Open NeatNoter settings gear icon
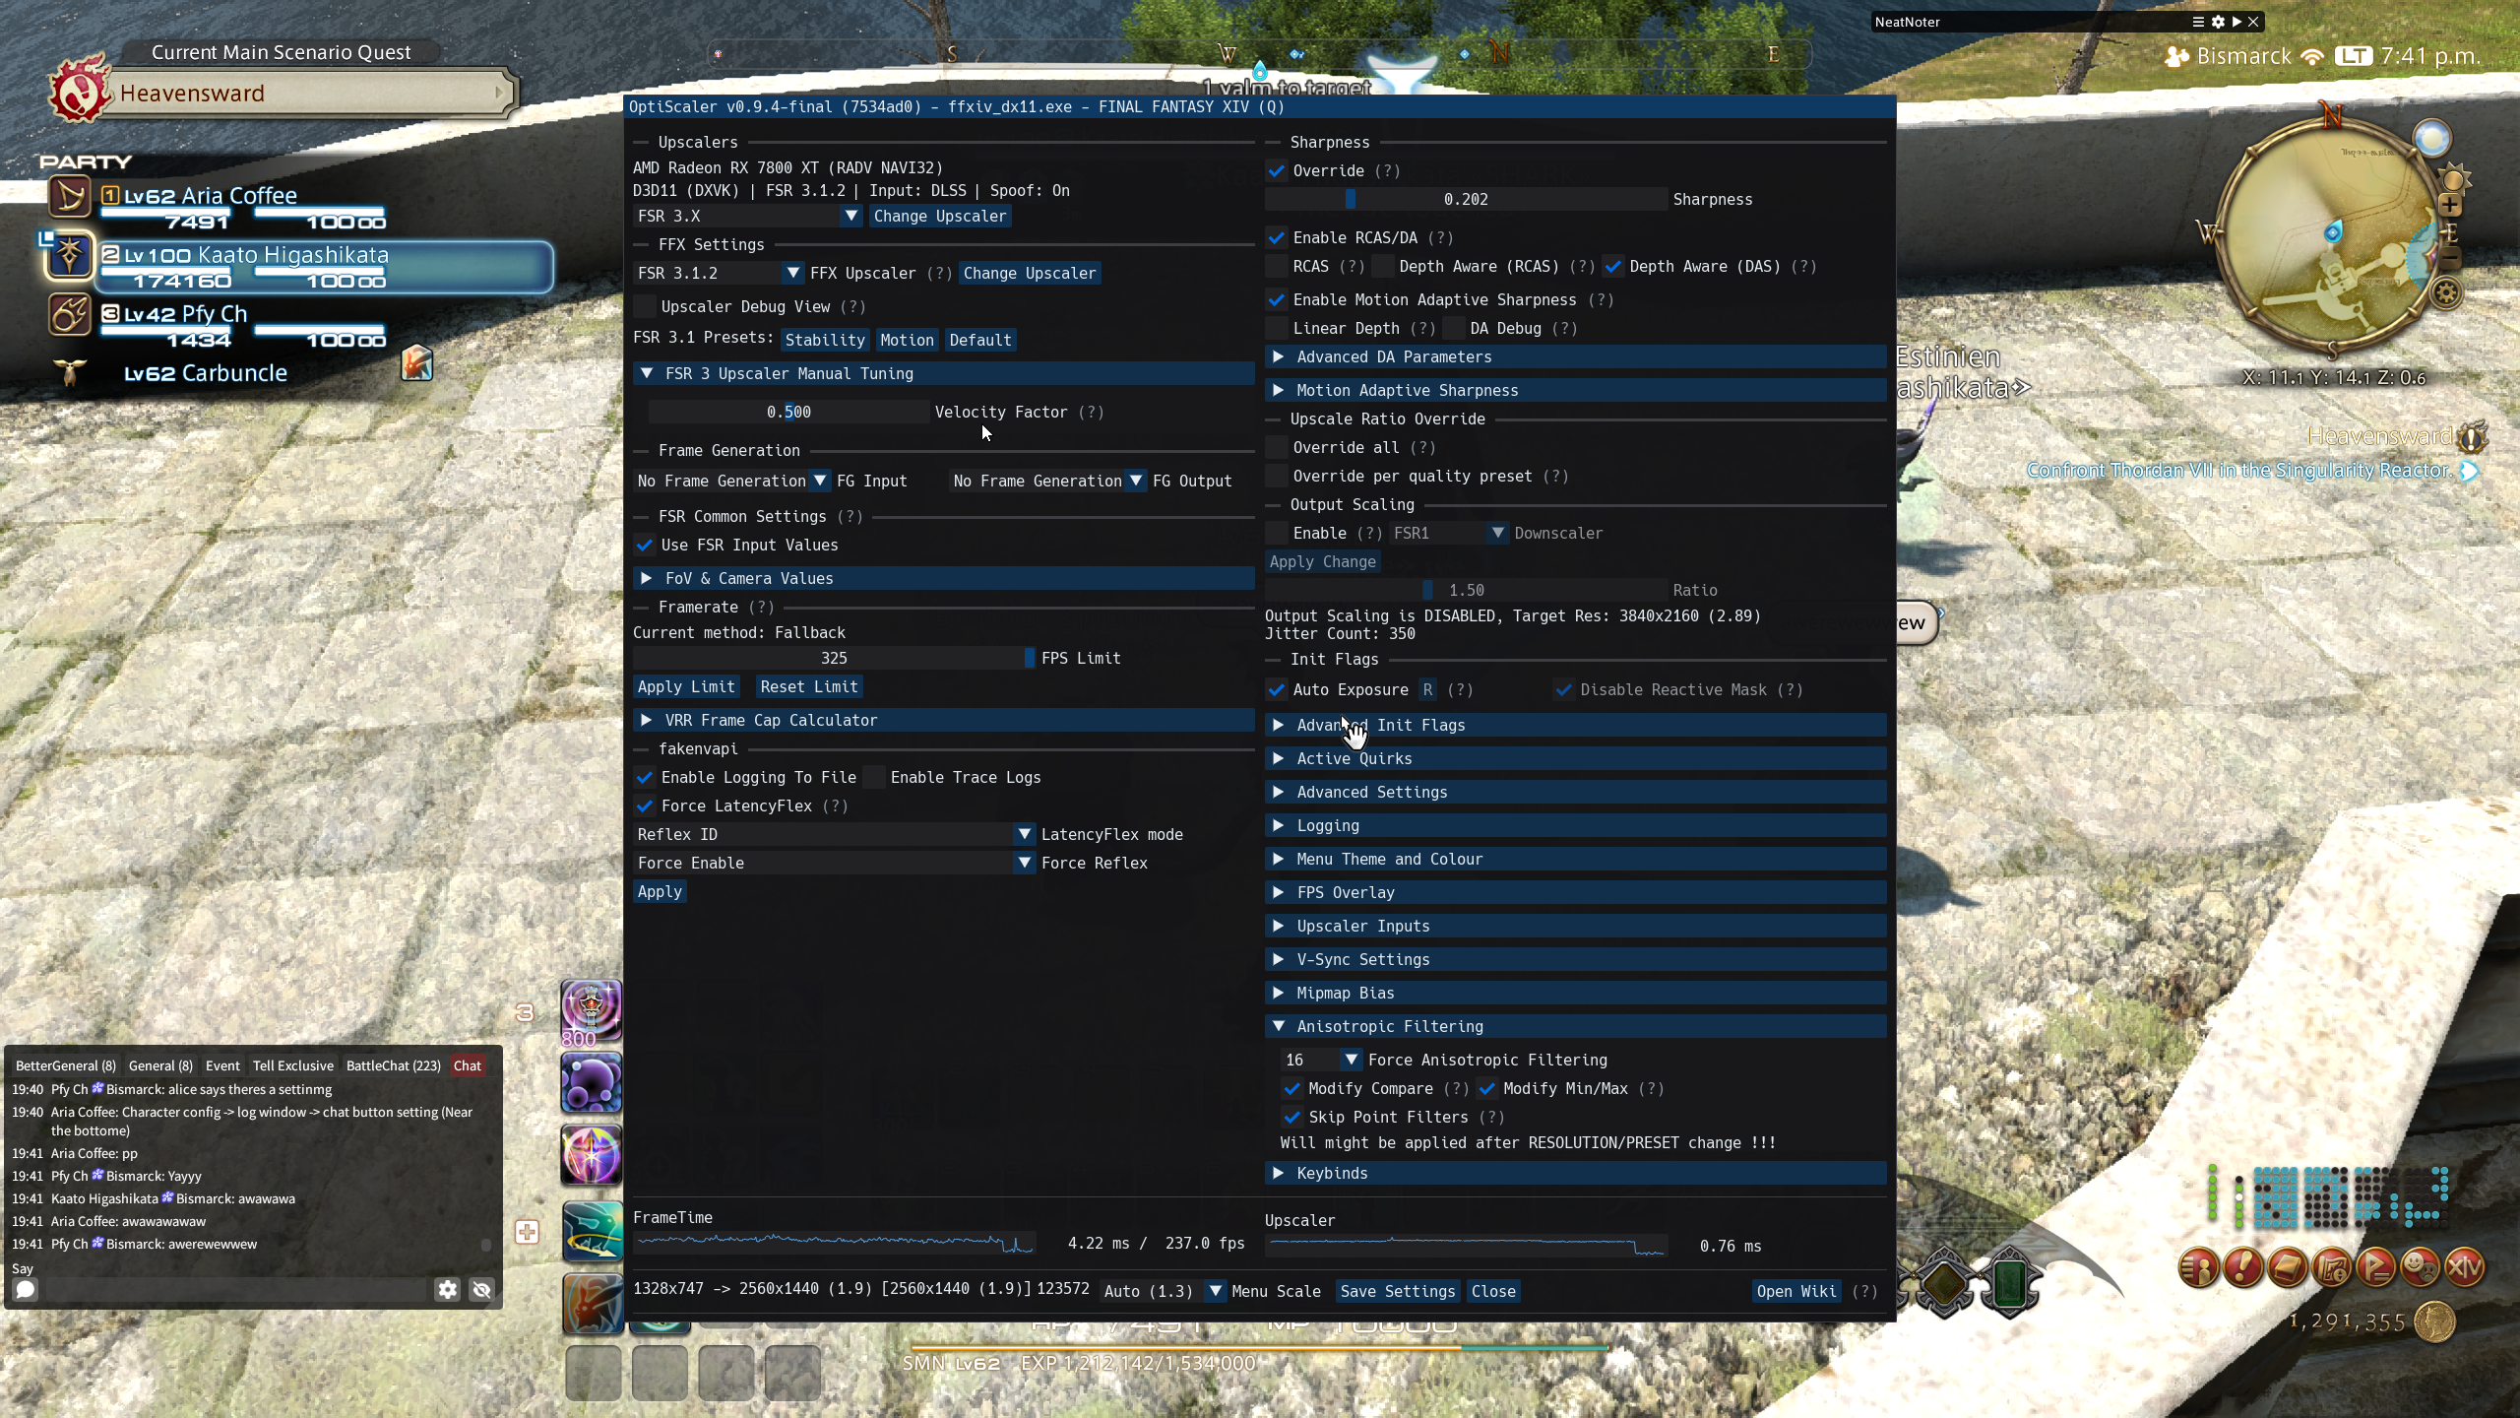 pyautogui.click(x=2218, y=22)
